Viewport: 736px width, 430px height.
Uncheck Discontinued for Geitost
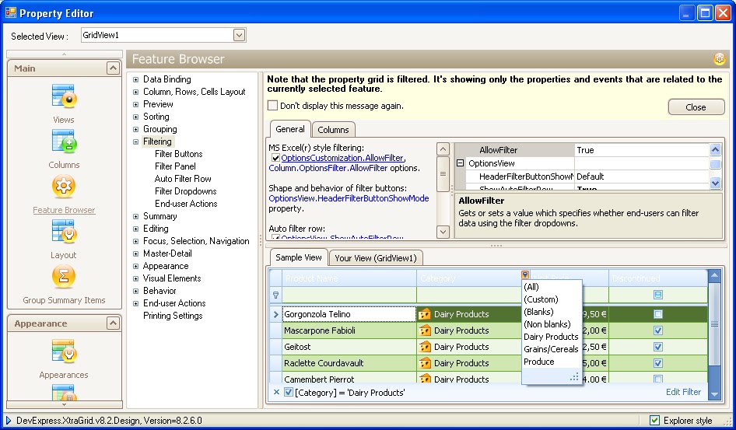pyautogui.click(x=658, y=347)
